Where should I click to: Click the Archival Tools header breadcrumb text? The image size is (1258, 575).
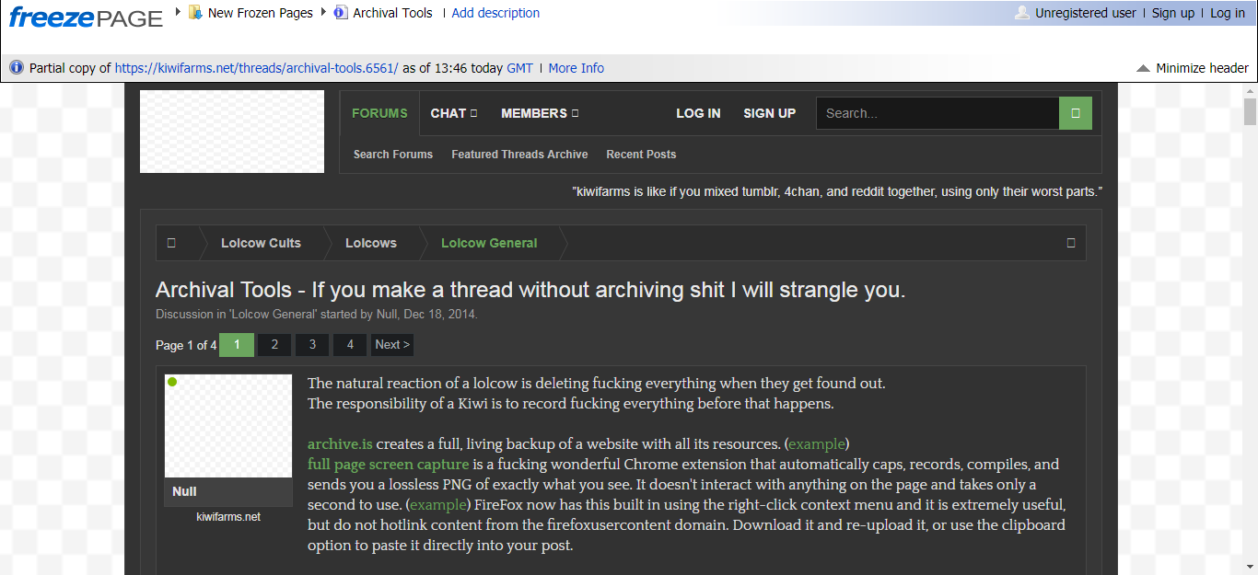(392, 13)
